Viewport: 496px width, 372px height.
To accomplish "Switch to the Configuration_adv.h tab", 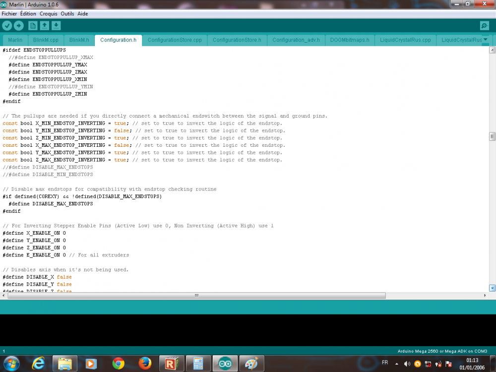I will [296, 40].
